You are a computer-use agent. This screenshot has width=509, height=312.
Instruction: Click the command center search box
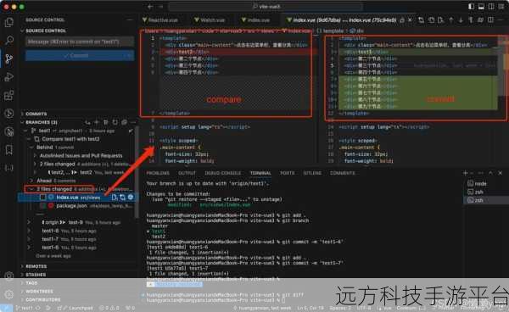click(266, 7)
